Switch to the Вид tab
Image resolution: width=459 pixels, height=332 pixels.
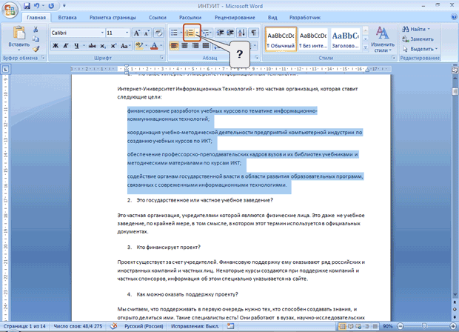pyautogui.click(x=272, y=18)
